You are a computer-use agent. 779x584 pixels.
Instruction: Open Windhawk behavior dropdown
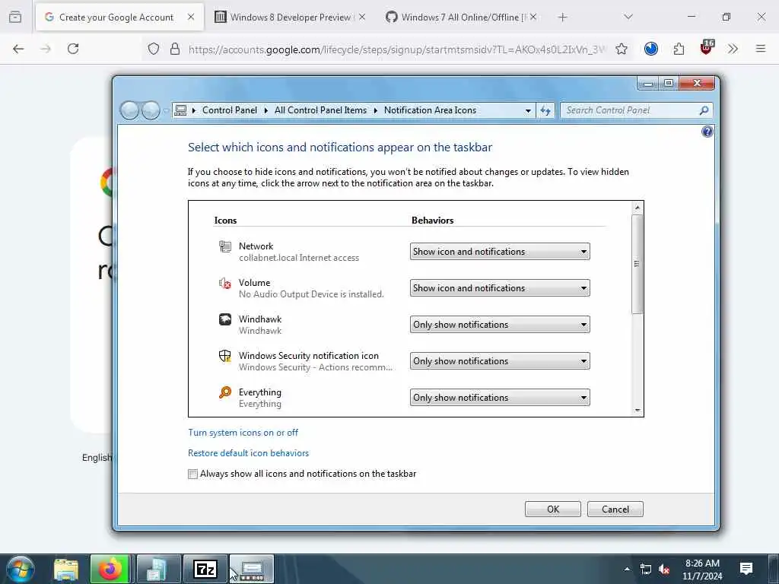[x=500, y=324]
